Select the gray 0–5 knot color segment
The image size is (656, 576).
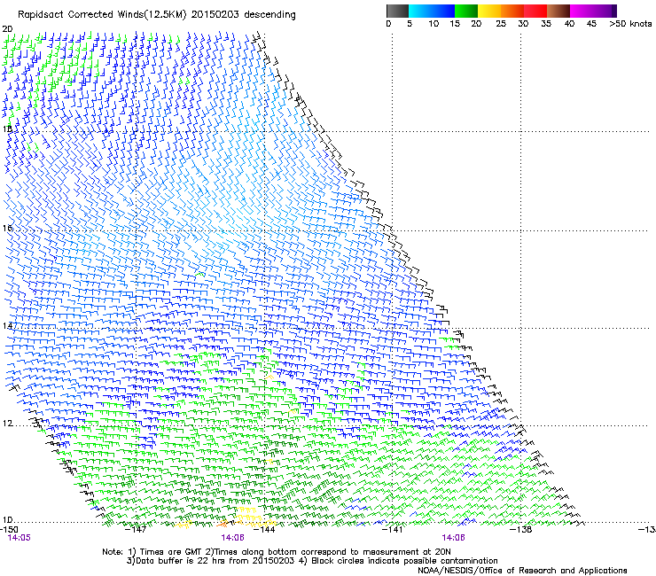tap(397, 11)
